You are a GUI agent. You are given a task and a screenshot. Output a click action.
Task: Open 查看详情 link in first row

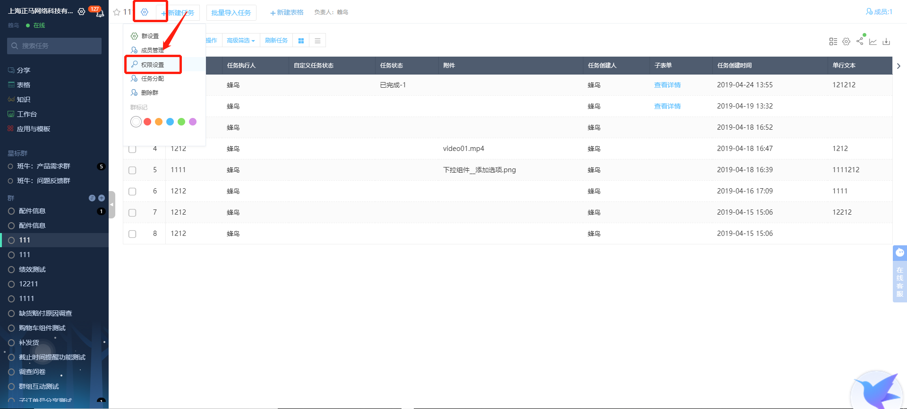pyautogui.click(x=667, y=85)
